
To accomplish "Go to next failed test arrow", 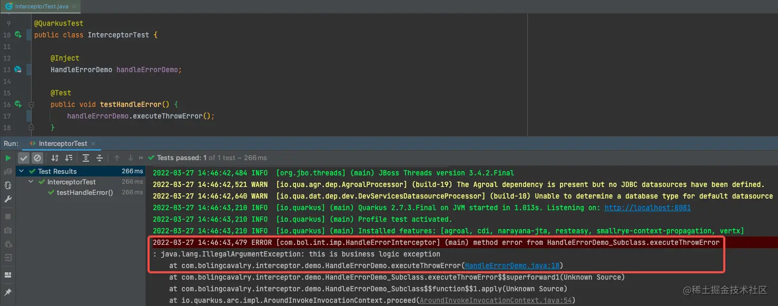I will click(x=131, y=158).
